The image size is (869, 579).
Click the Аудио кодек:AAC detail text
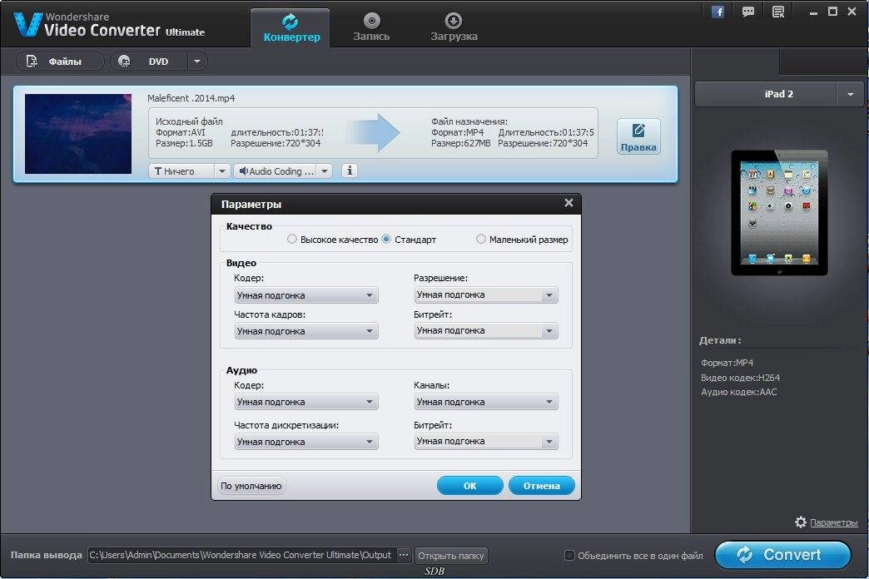point(739,392)
